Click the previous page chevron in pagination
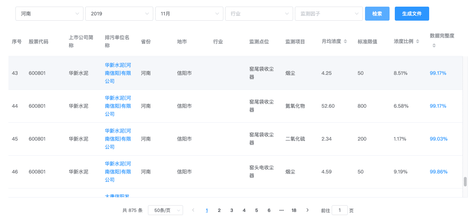Viewport: 473px width, 221px height. (193, 210)
